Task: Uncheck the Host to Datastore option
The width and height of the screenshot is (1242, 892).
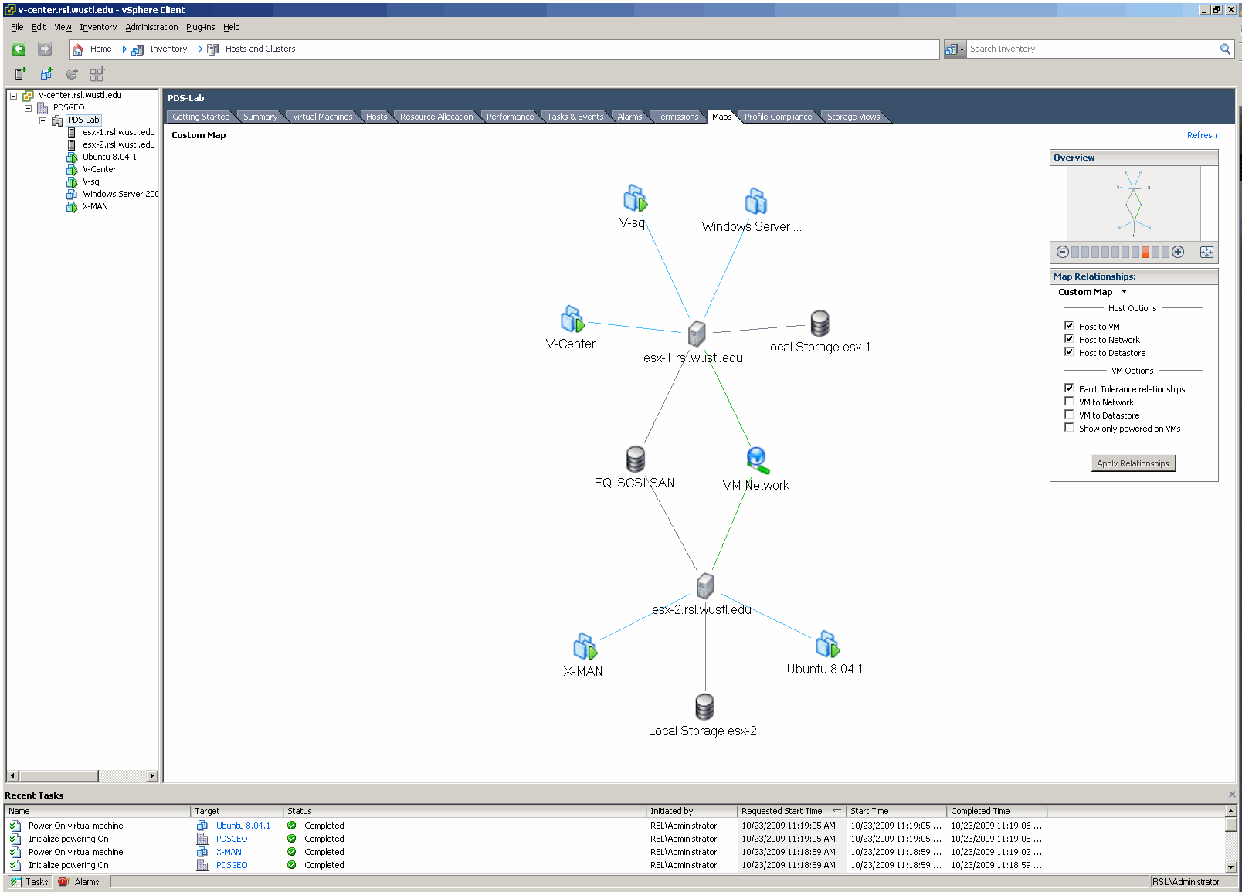Action: click(x=1069, y=351)
